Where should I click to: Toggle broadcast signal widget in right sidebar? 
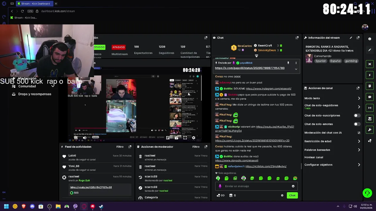click(370, 108)
